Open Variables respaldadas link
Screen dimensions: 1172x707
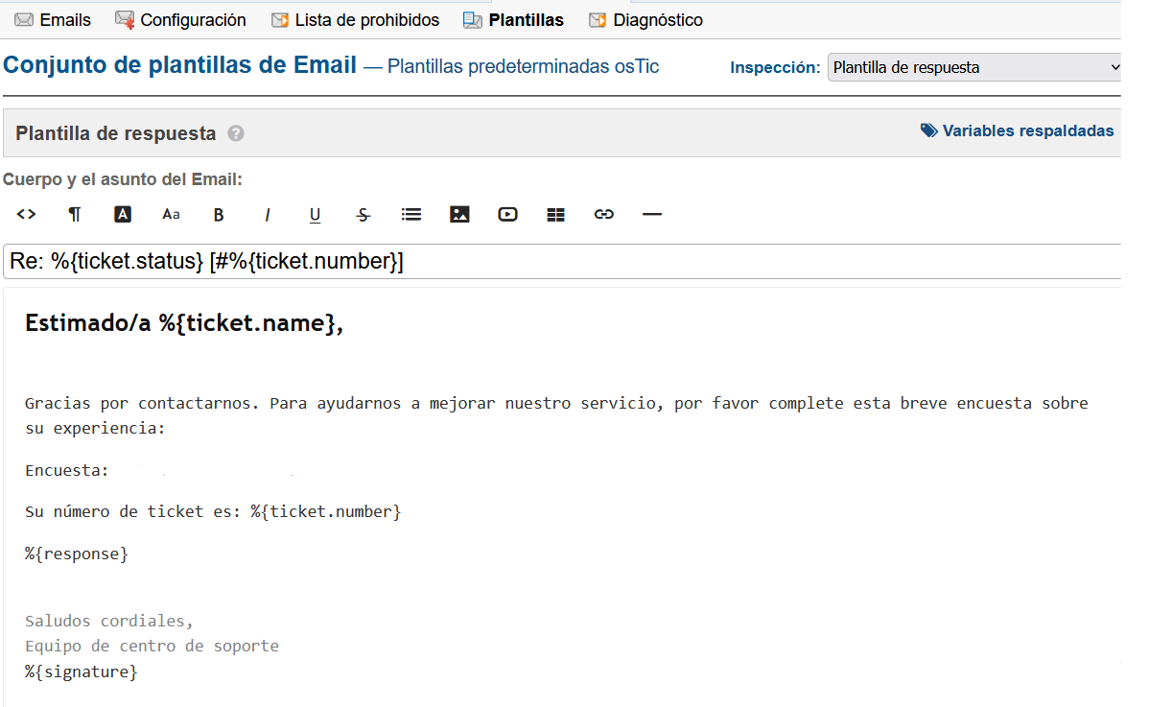(x=1018, y=131)
